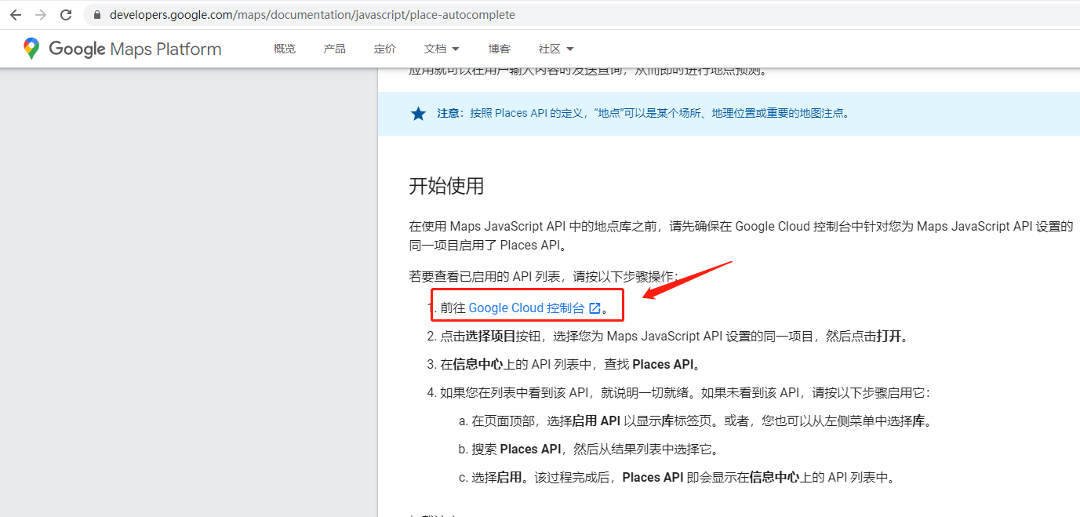Click the external link icon after 控制台

point(595,308)
